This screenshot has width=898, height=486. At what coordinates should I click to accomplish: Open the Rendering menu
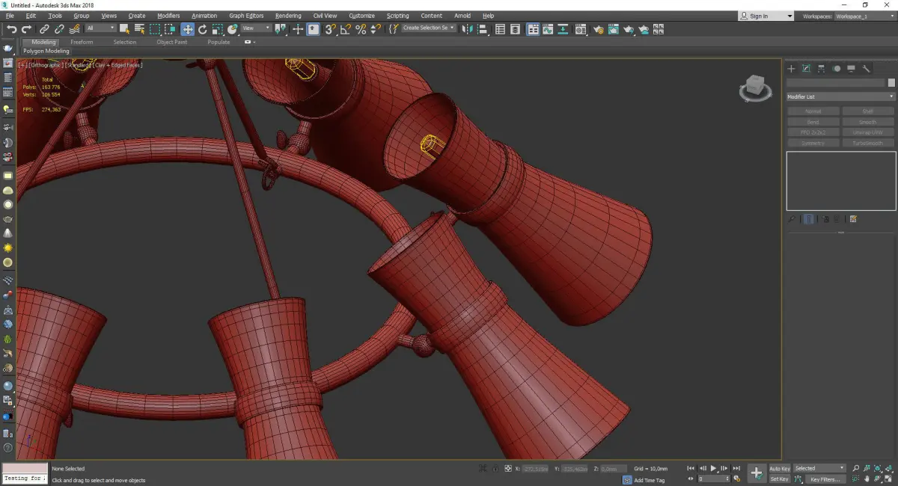coord(288,16)
